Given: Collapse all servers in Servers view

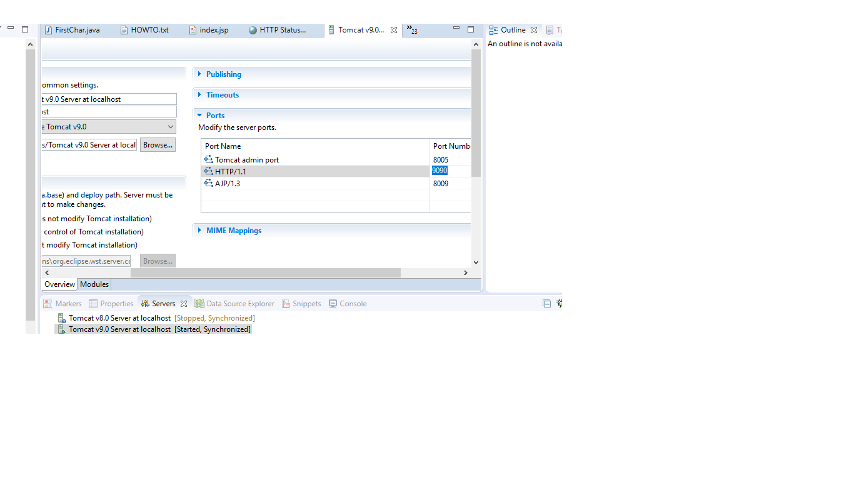Looking at the screenshot, I should pyautogui.click(x=547, y=304).
